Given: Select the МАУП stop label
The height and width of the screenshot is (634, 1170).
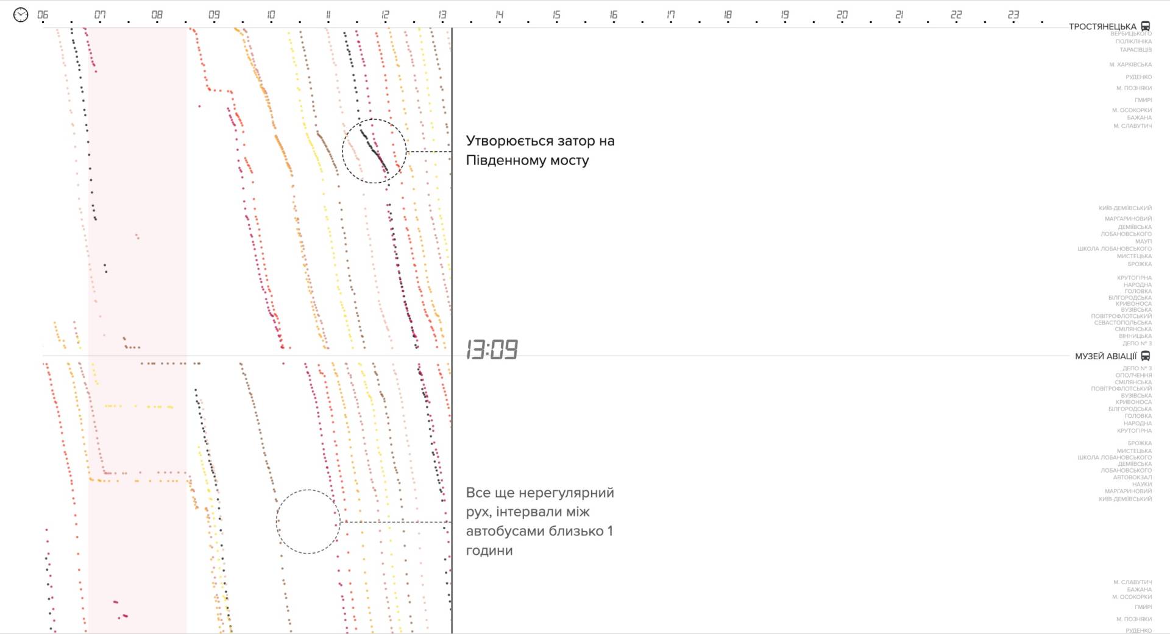Looking at the screenshot, I should tap(1143, 241).
